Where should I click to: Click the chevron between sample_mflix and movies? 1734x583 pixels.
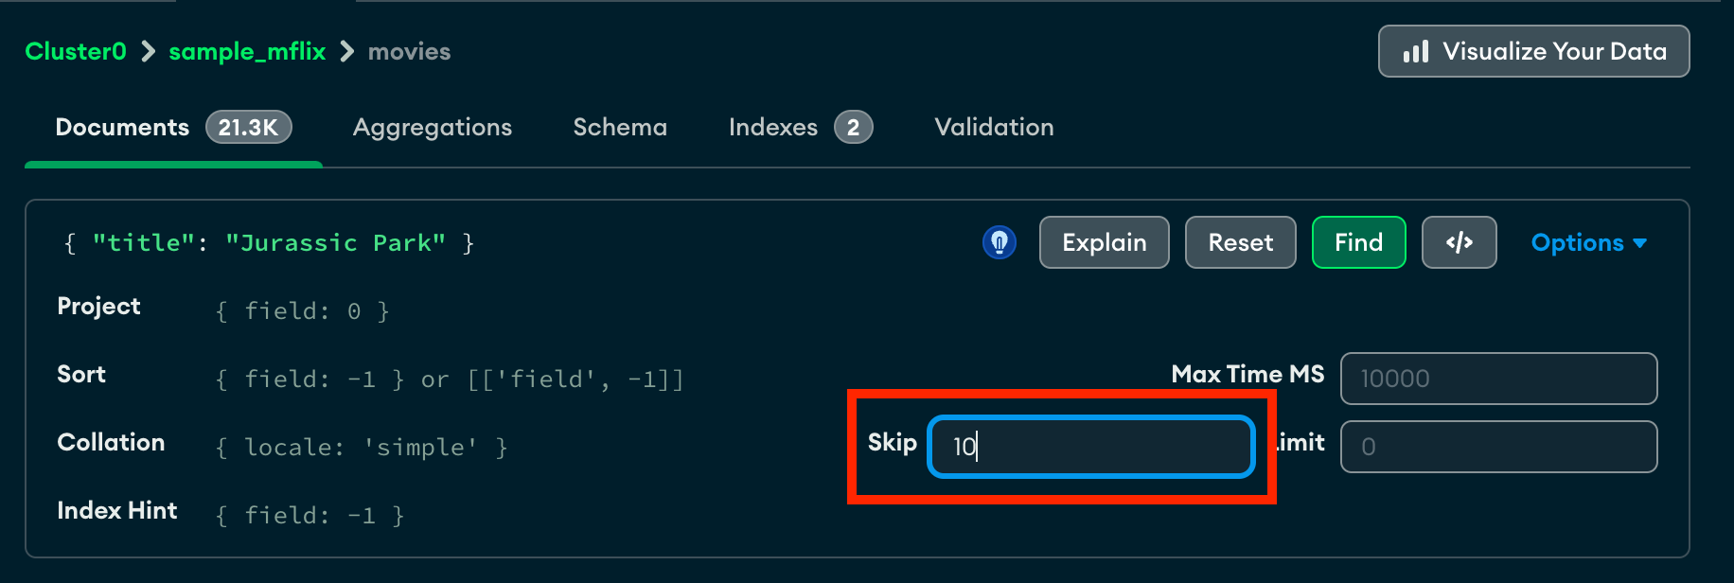[345, 51]
